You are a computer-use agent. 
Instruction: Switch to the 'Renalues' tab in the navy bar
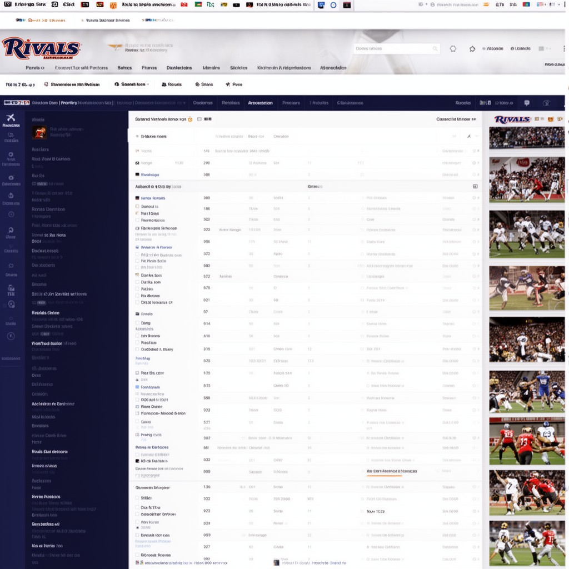231,103
